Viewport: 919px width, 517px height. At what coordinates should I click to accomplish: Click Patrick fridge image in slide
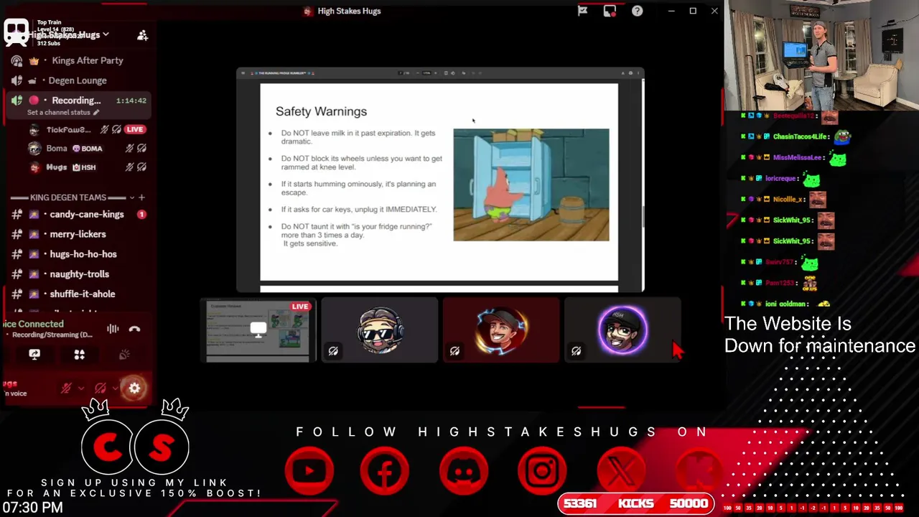coord(531,185)
